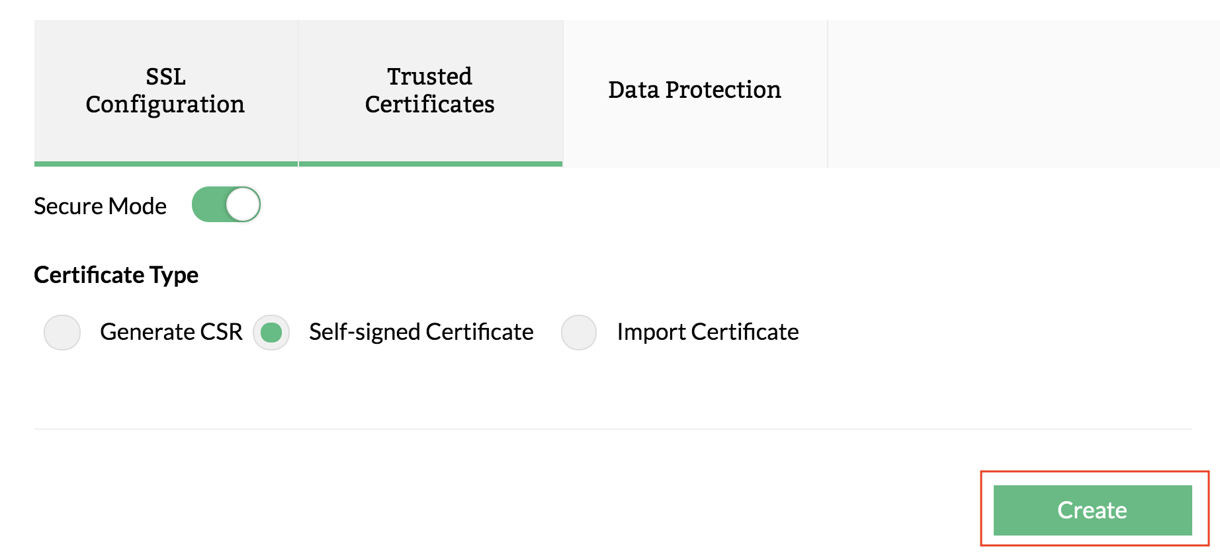Go to the Data Protection tab
The image size is (1220, 558).
tap(695, 90)
